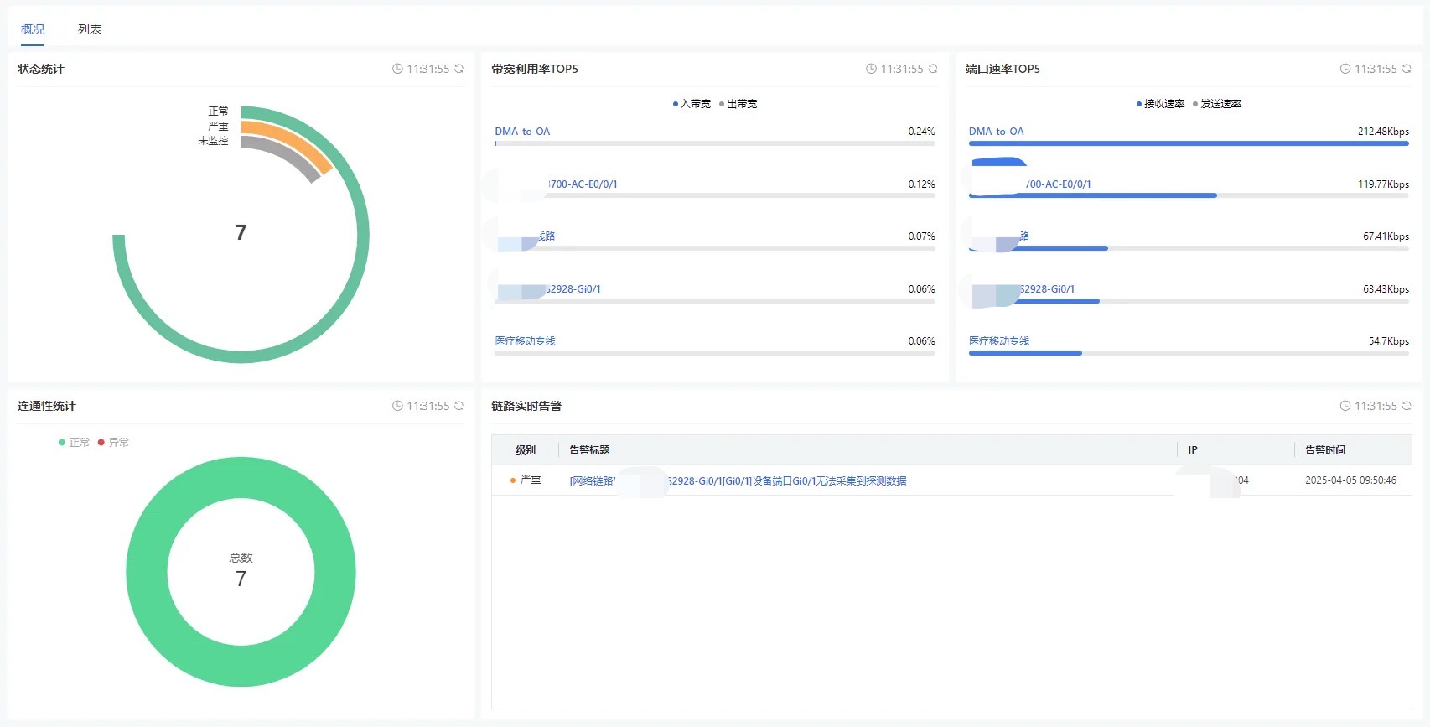
Task: Refresh the 状态统计 panel
Action: (x=459, y=69)
